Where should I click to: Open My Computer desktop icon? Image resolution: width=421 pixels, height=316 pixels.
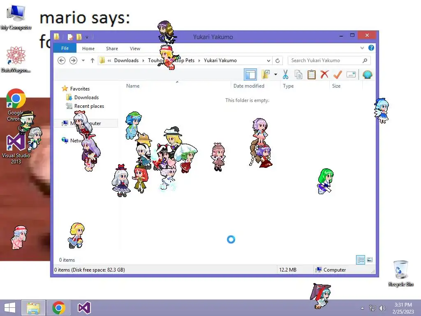tap(16, 17)
